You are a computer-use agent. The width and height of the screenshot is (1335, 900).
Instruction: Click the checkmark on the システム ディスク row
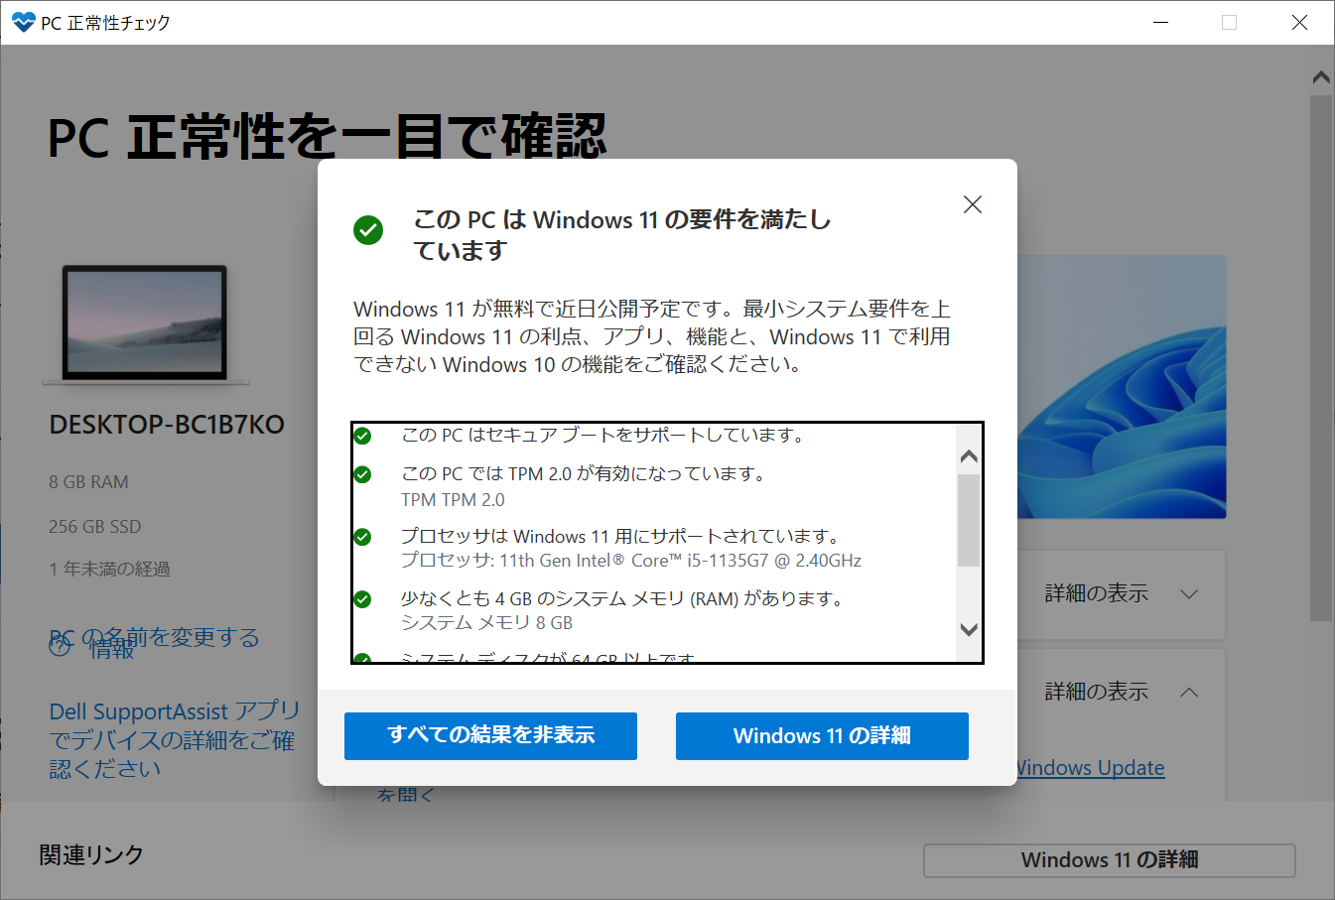click(x=363, y=658)
